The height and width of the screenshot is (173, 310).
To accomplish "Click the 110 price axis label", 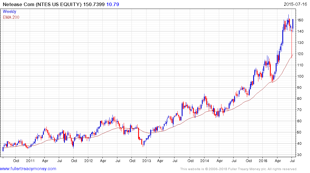I will (300, 65).
